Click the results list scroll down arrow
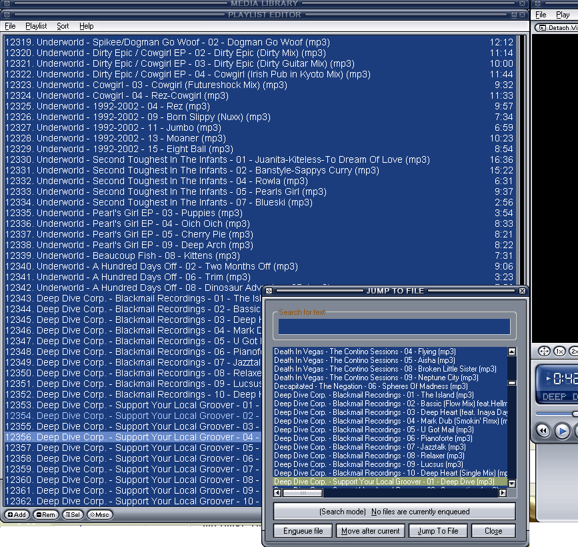 tap(511, 483)
